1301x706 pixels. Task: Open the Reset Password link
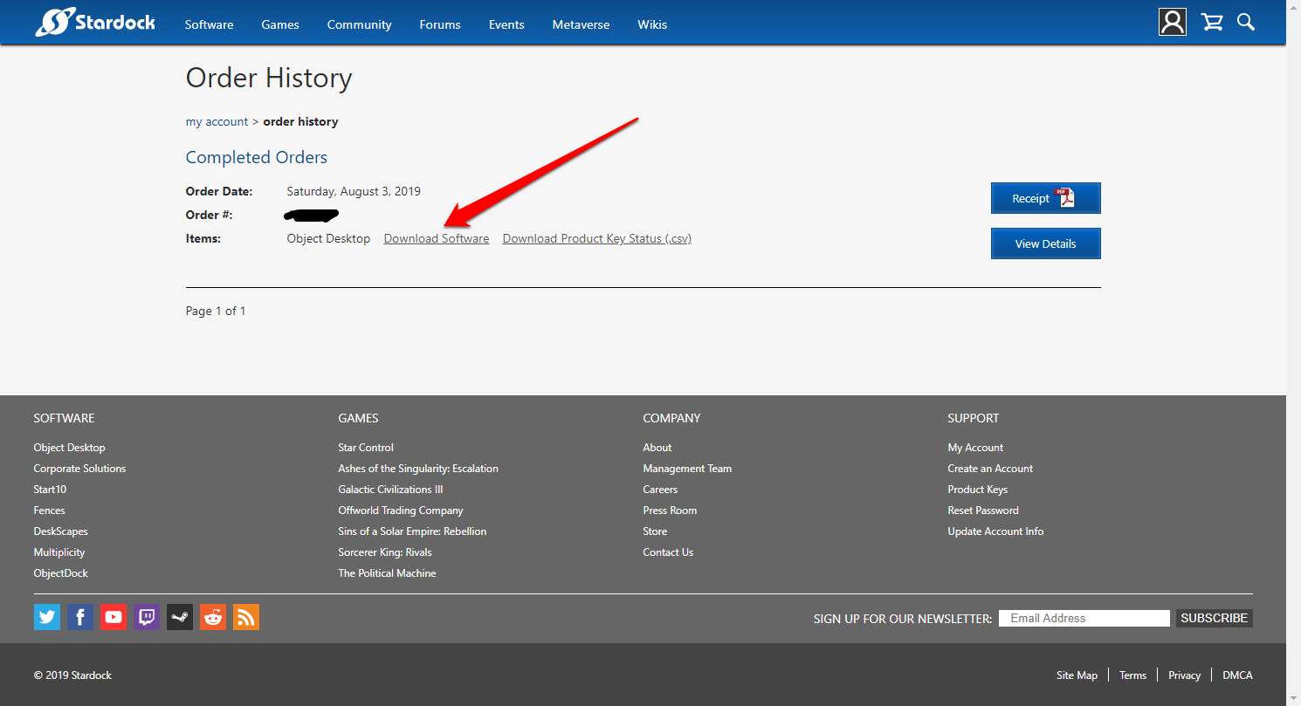(983, 511)
